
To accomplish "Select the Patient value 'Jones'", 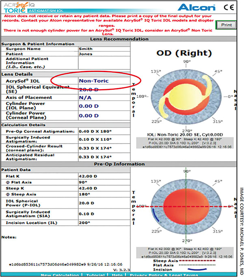I will coord(86,54).
